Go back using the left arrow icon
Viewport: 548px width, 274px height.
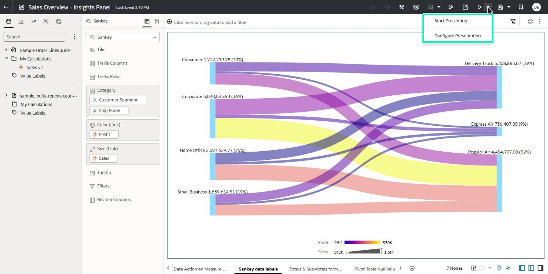point(6,7)
